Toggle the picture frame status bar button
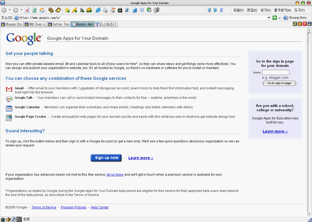This screenshot has width=312, height=222. tap(3, 219)
